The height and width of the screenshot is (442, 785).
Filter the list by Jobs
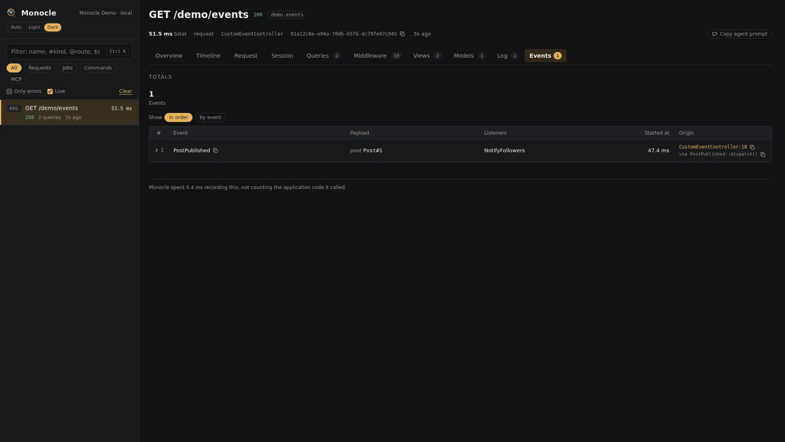[x=67, y=68]
